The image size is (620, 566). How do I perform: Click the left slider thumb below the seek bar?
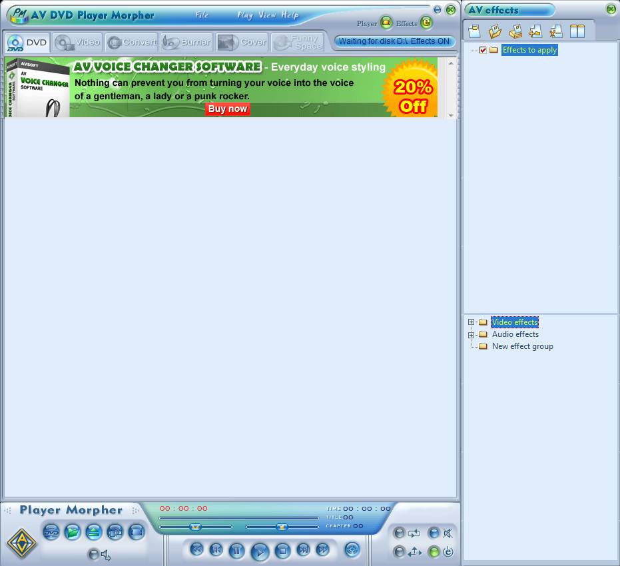[195, 527]
